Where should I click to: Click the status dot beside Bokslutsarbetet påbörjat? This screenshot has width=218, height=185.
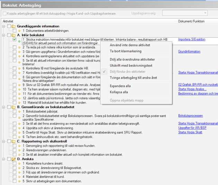19,111
